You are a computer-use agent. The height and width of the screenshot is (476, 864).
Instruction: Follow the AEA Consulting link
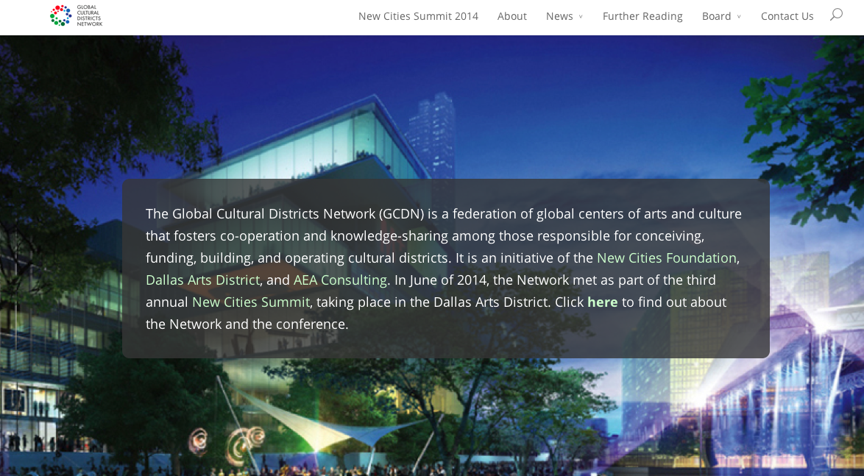(x=340, y=280)
